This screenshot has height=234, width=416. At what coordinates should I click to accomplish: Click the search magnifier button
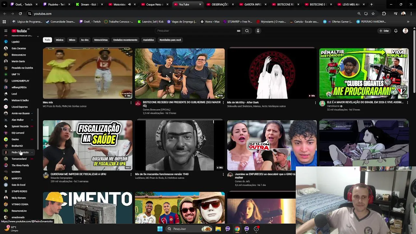247,31
